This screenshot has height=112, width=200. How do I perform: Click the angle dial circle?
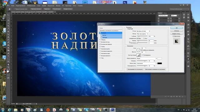click(138, 50)
